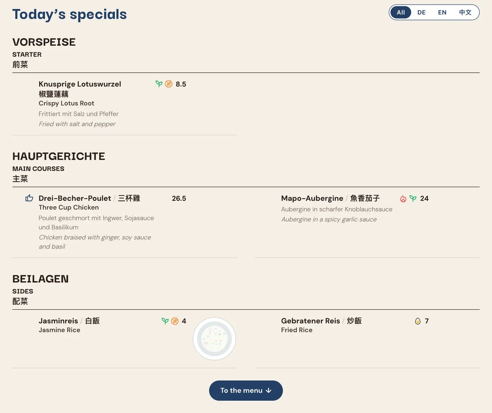Click the 'Frittiert mit Salz und Pfeffer' description
The image size is (492, 413).
[78, 114]
